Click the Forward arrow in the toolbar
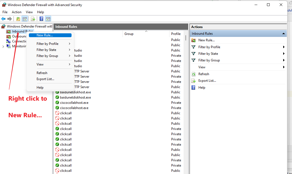 point(10,19)
